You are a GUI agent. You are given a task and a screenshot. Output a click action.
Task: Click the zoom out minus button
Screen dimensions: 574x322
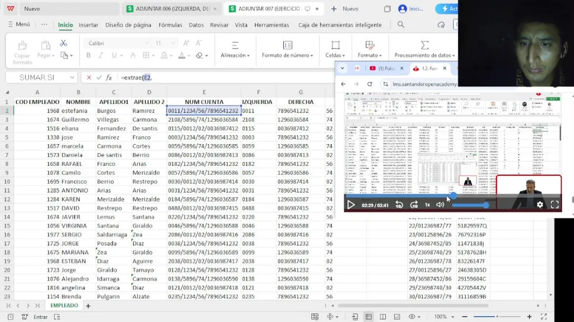pos(464,317)
